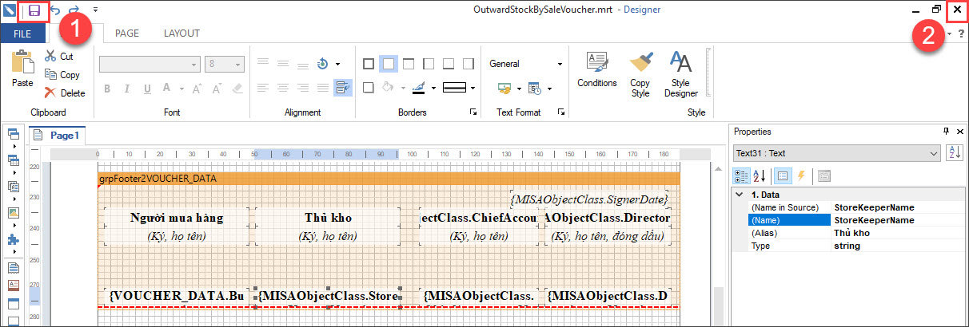Click the Copy button in Clipboard
Viewport: 969px width, 327px height.
[62, 75]
